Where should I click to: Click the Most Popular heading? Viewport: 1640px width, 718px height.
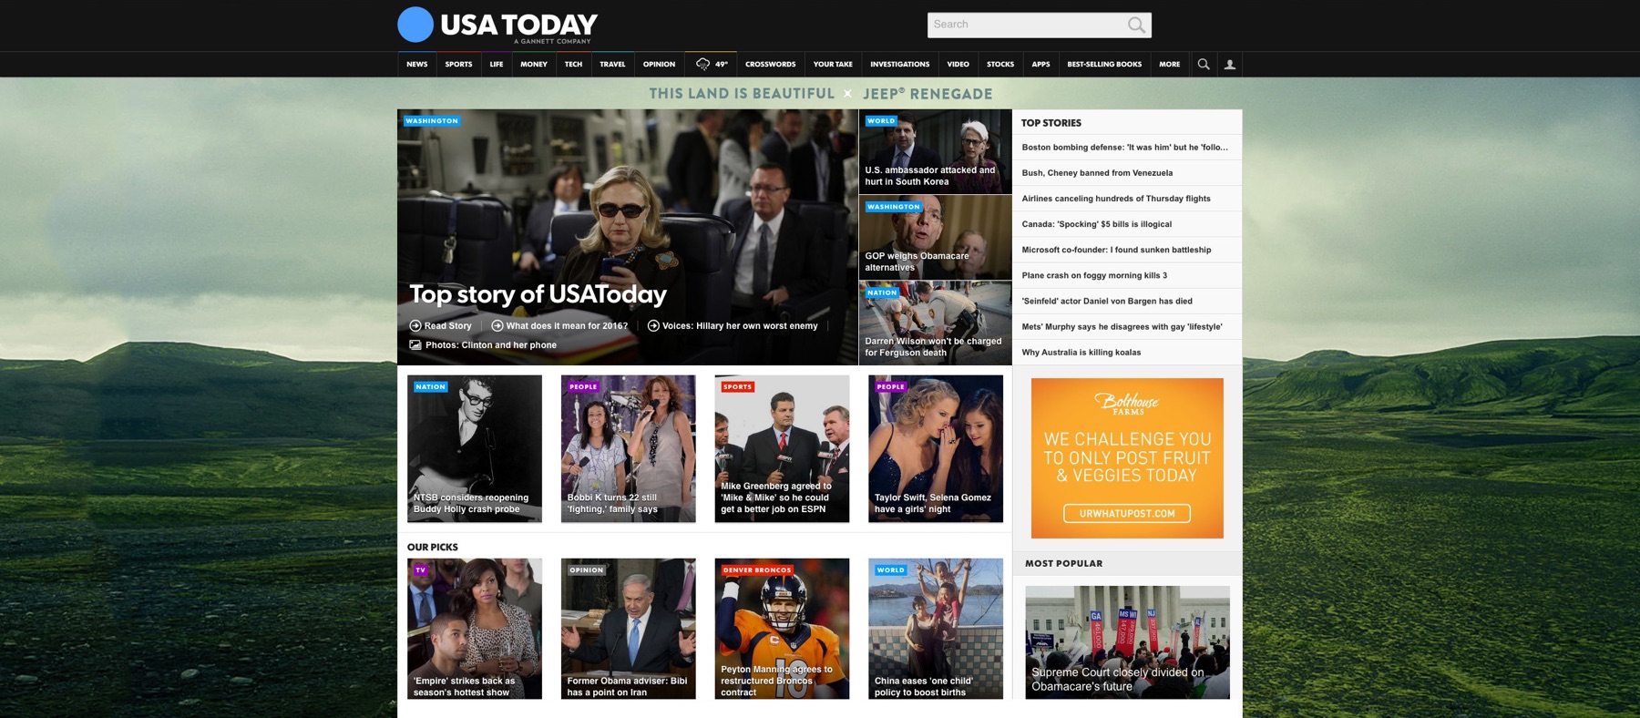point(1063,563)
